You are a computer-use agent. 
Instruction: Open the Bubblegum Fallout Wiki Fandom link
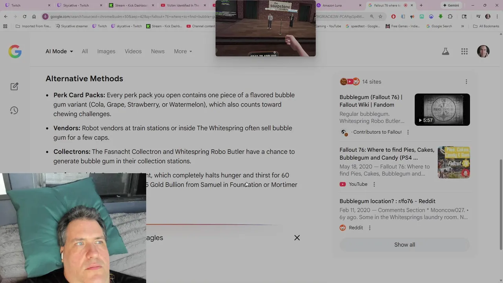pos(371,101)
